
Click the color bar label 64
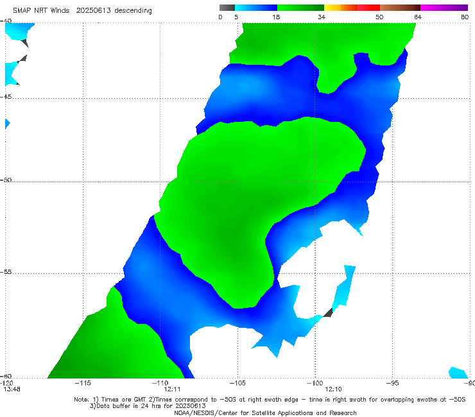click(418, 17)
